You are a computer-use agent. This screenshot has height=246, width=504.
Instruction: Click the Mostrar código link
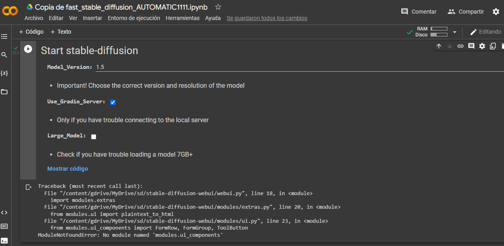click(67, 169)
